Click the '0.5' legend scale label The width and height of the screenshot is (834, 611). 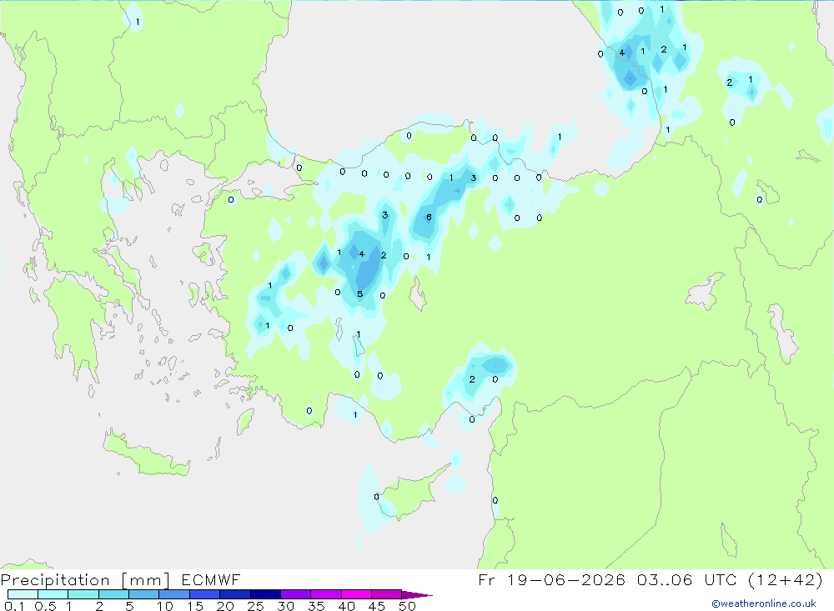pyautogui.click(x=45, y=606)
